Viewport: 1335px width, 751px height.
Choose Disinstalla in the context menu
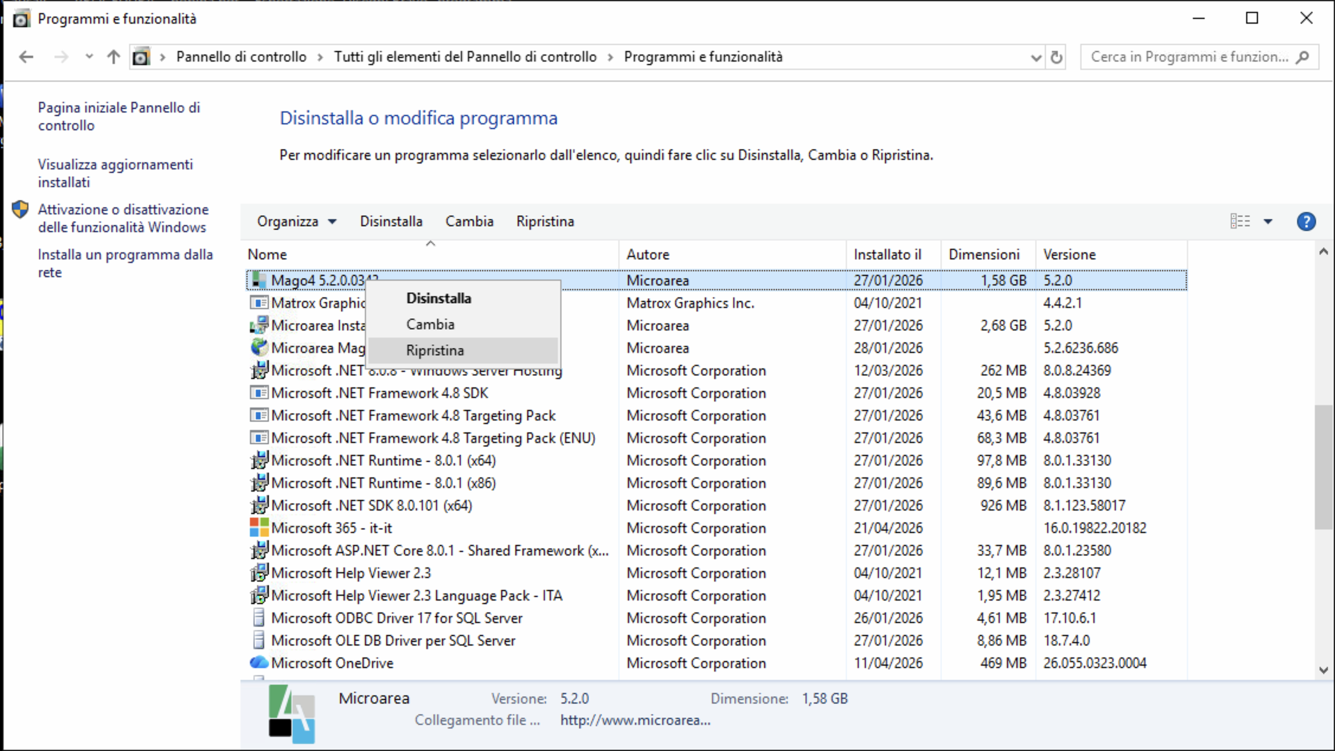(x=463, y=299)
